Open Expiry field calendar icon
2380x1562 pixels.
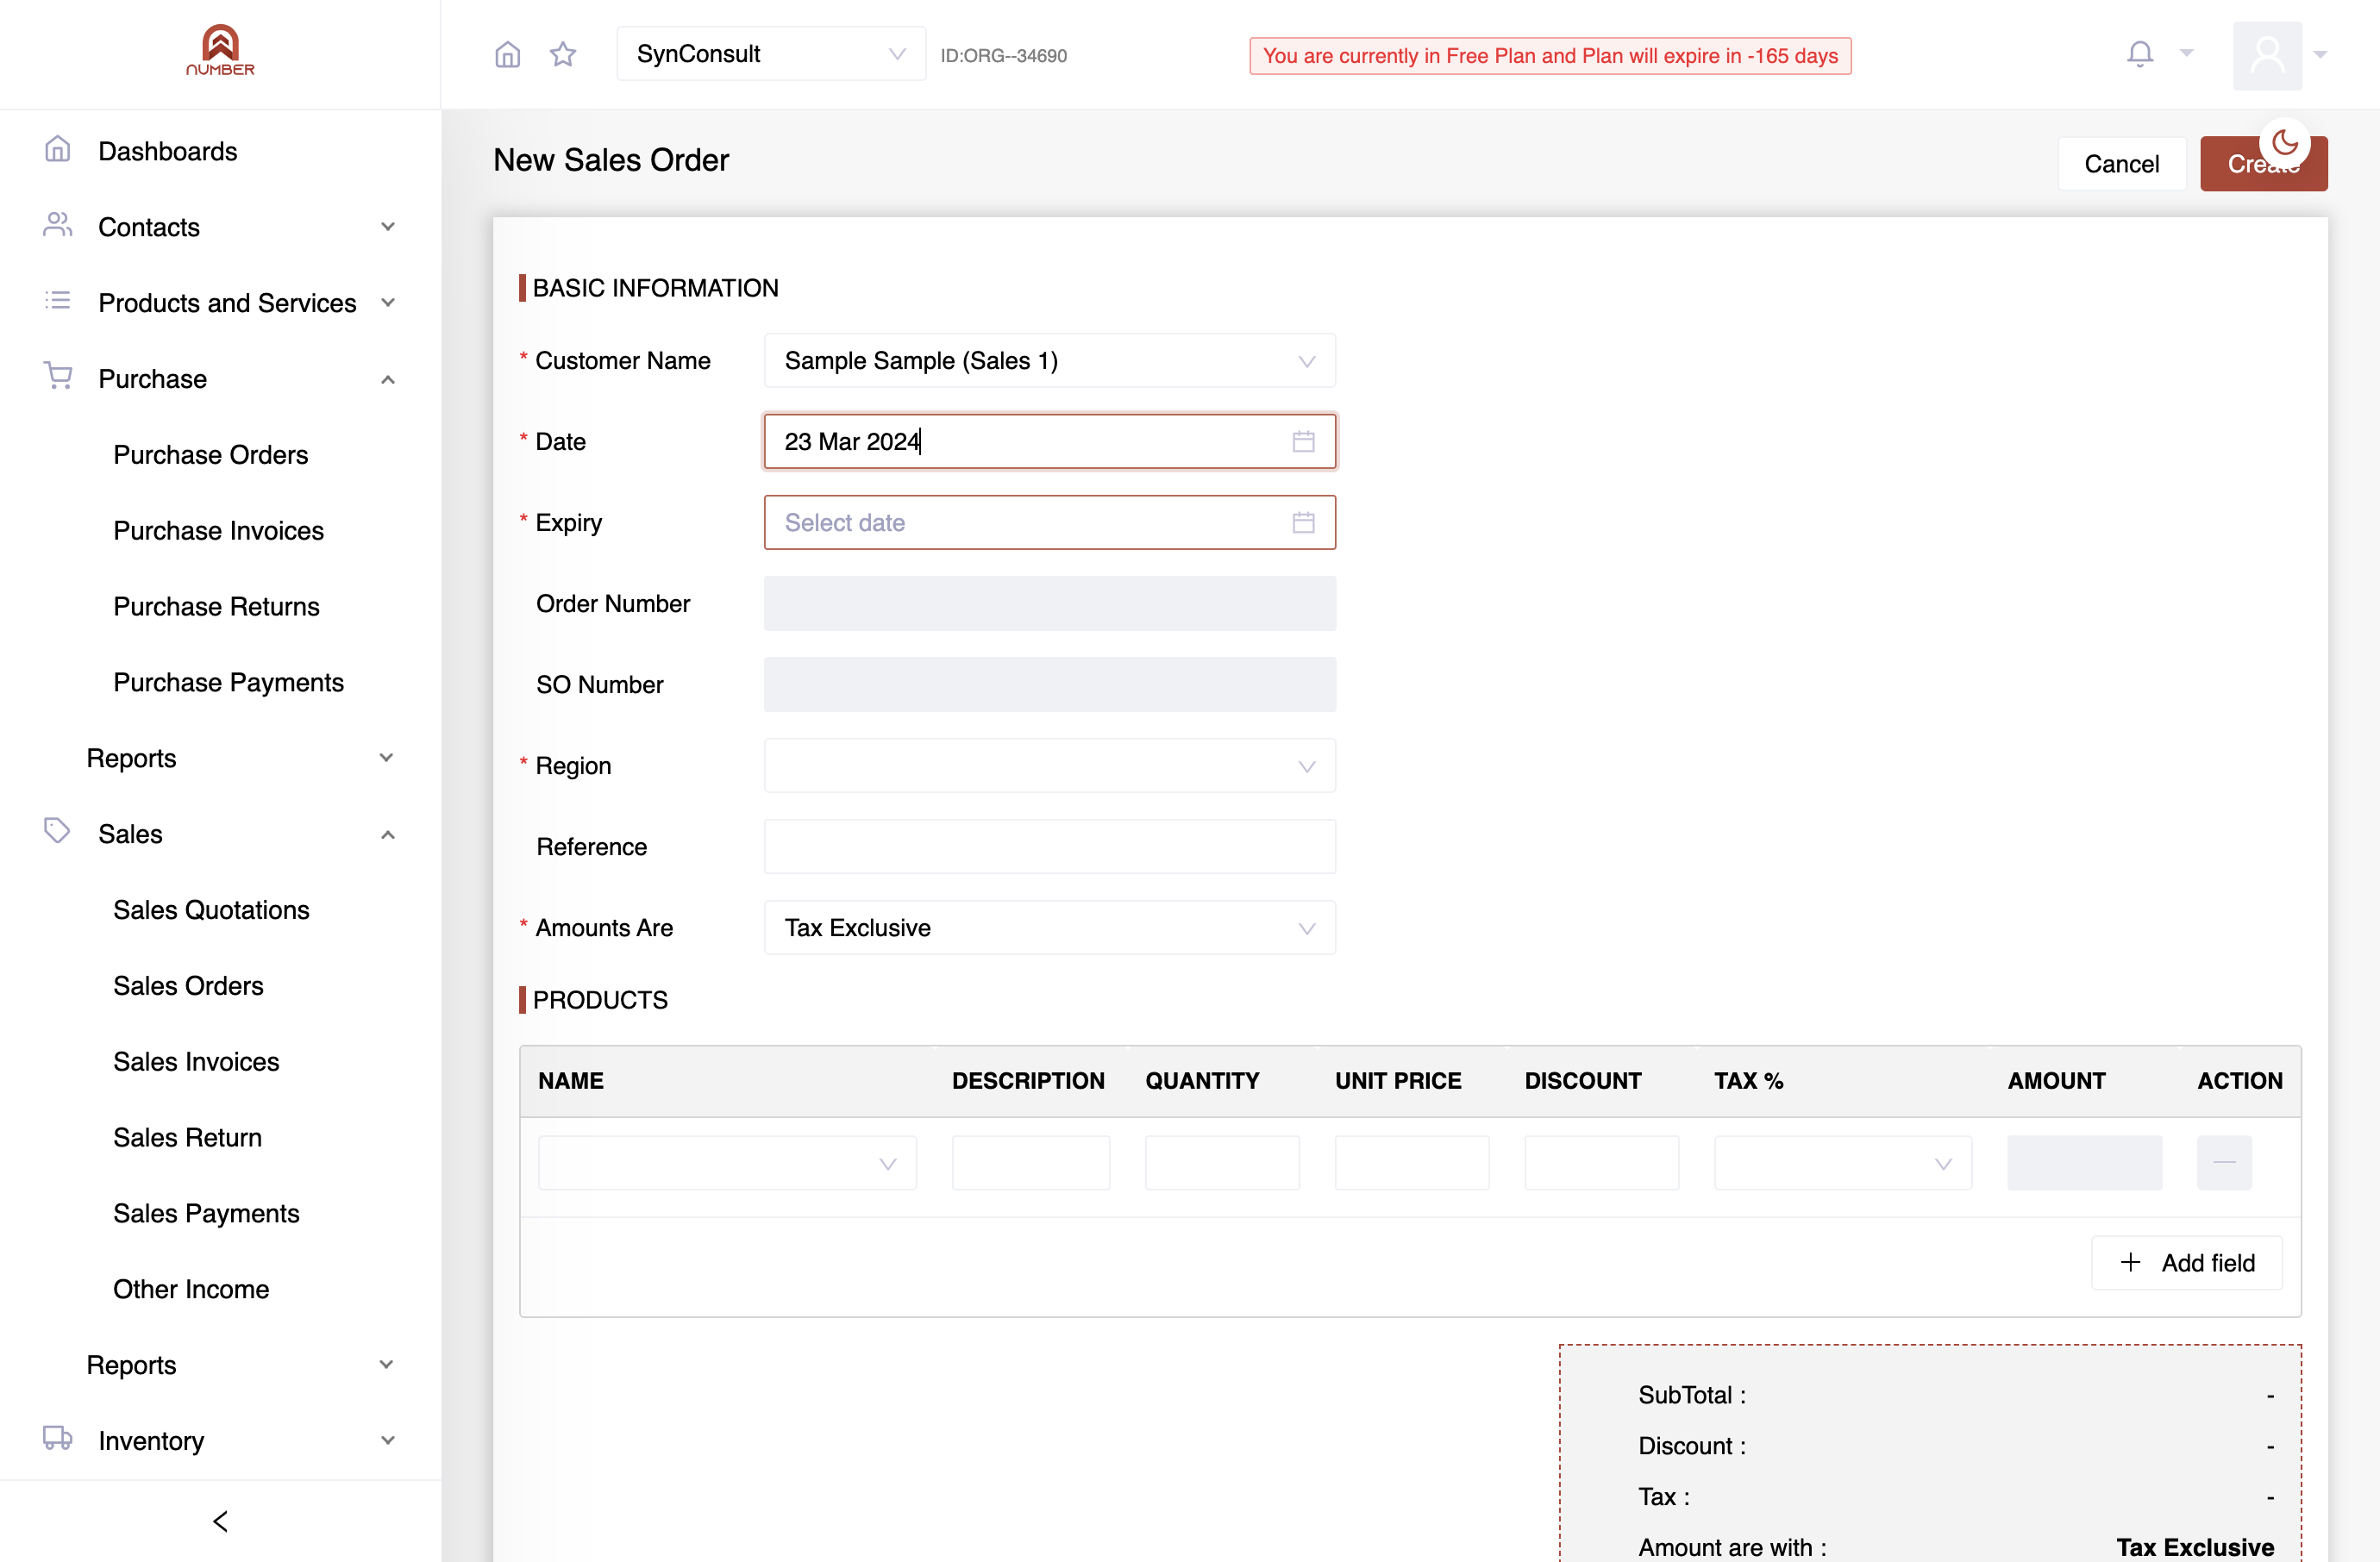tap(1303, 522)
